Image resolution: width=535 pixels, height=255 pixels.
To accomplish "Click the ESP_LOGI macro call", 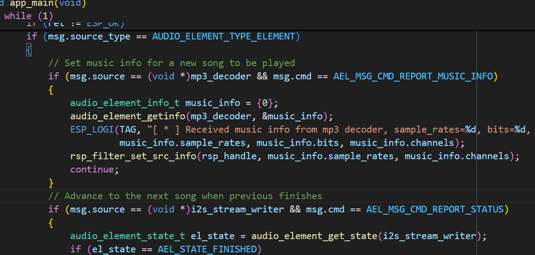I will [x=92, y=129].
